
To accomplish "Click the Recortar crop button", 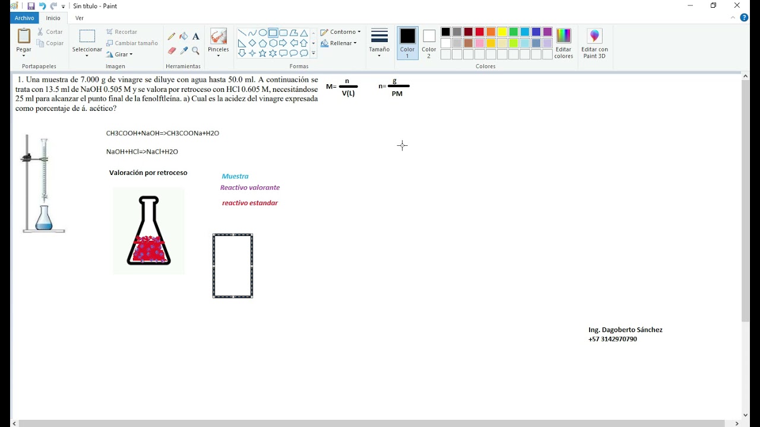I will click(x=122, y=32).
